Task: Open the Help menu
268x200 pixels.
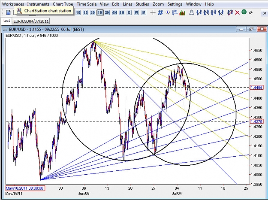Action: tap(209, 4)
